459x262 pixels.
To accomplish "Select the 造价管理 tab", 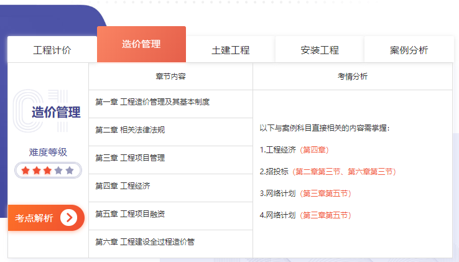I will click(x=141, y=44).
